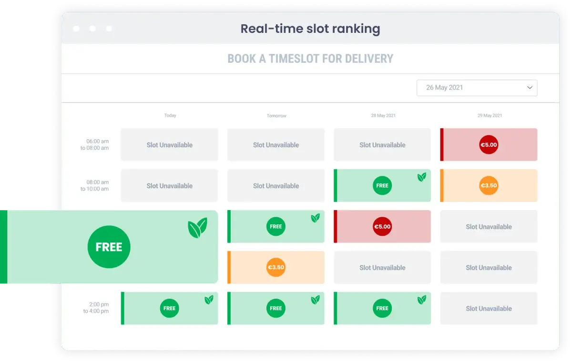Image resolution: width=572 pixels, height=363 pixels.
Task: Click the leaf icon on 28 May 08:00 am slot
Action: (422, 177)
